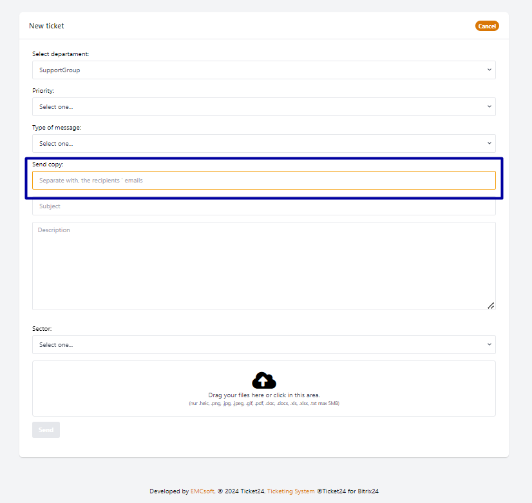Open the EMCsoft link in footer

coord(202,491)
